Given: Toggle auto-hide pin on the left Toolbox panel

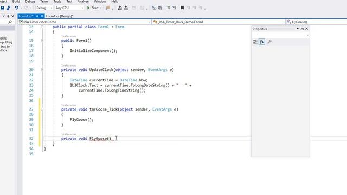Looking at the screenshot, I should pos(8,16).
